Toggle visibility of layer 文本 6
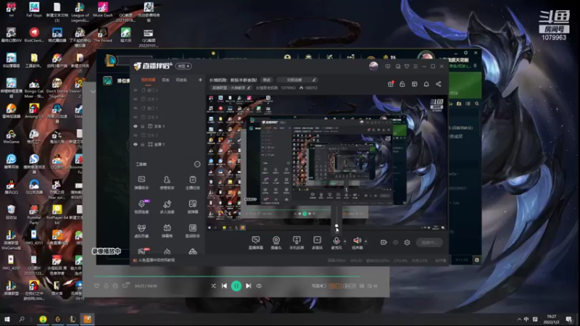The width and height of the screenshot is (580, 326). click(x=136, y=117)
